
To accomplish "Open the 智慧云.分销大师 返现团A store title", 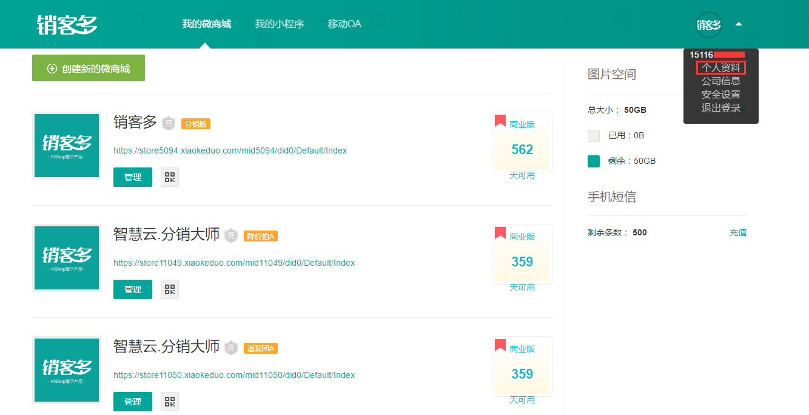I will [167, 347].
